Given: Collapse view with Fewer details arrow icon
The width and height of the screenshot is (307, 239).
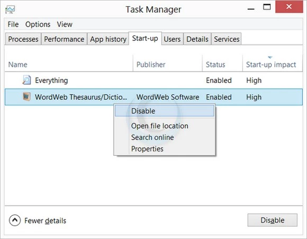Looking at the screenshot, I should click(15, 220).
